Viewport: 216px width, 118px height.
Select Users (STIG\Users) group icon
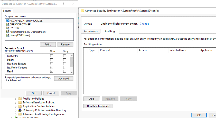point(7,36)
